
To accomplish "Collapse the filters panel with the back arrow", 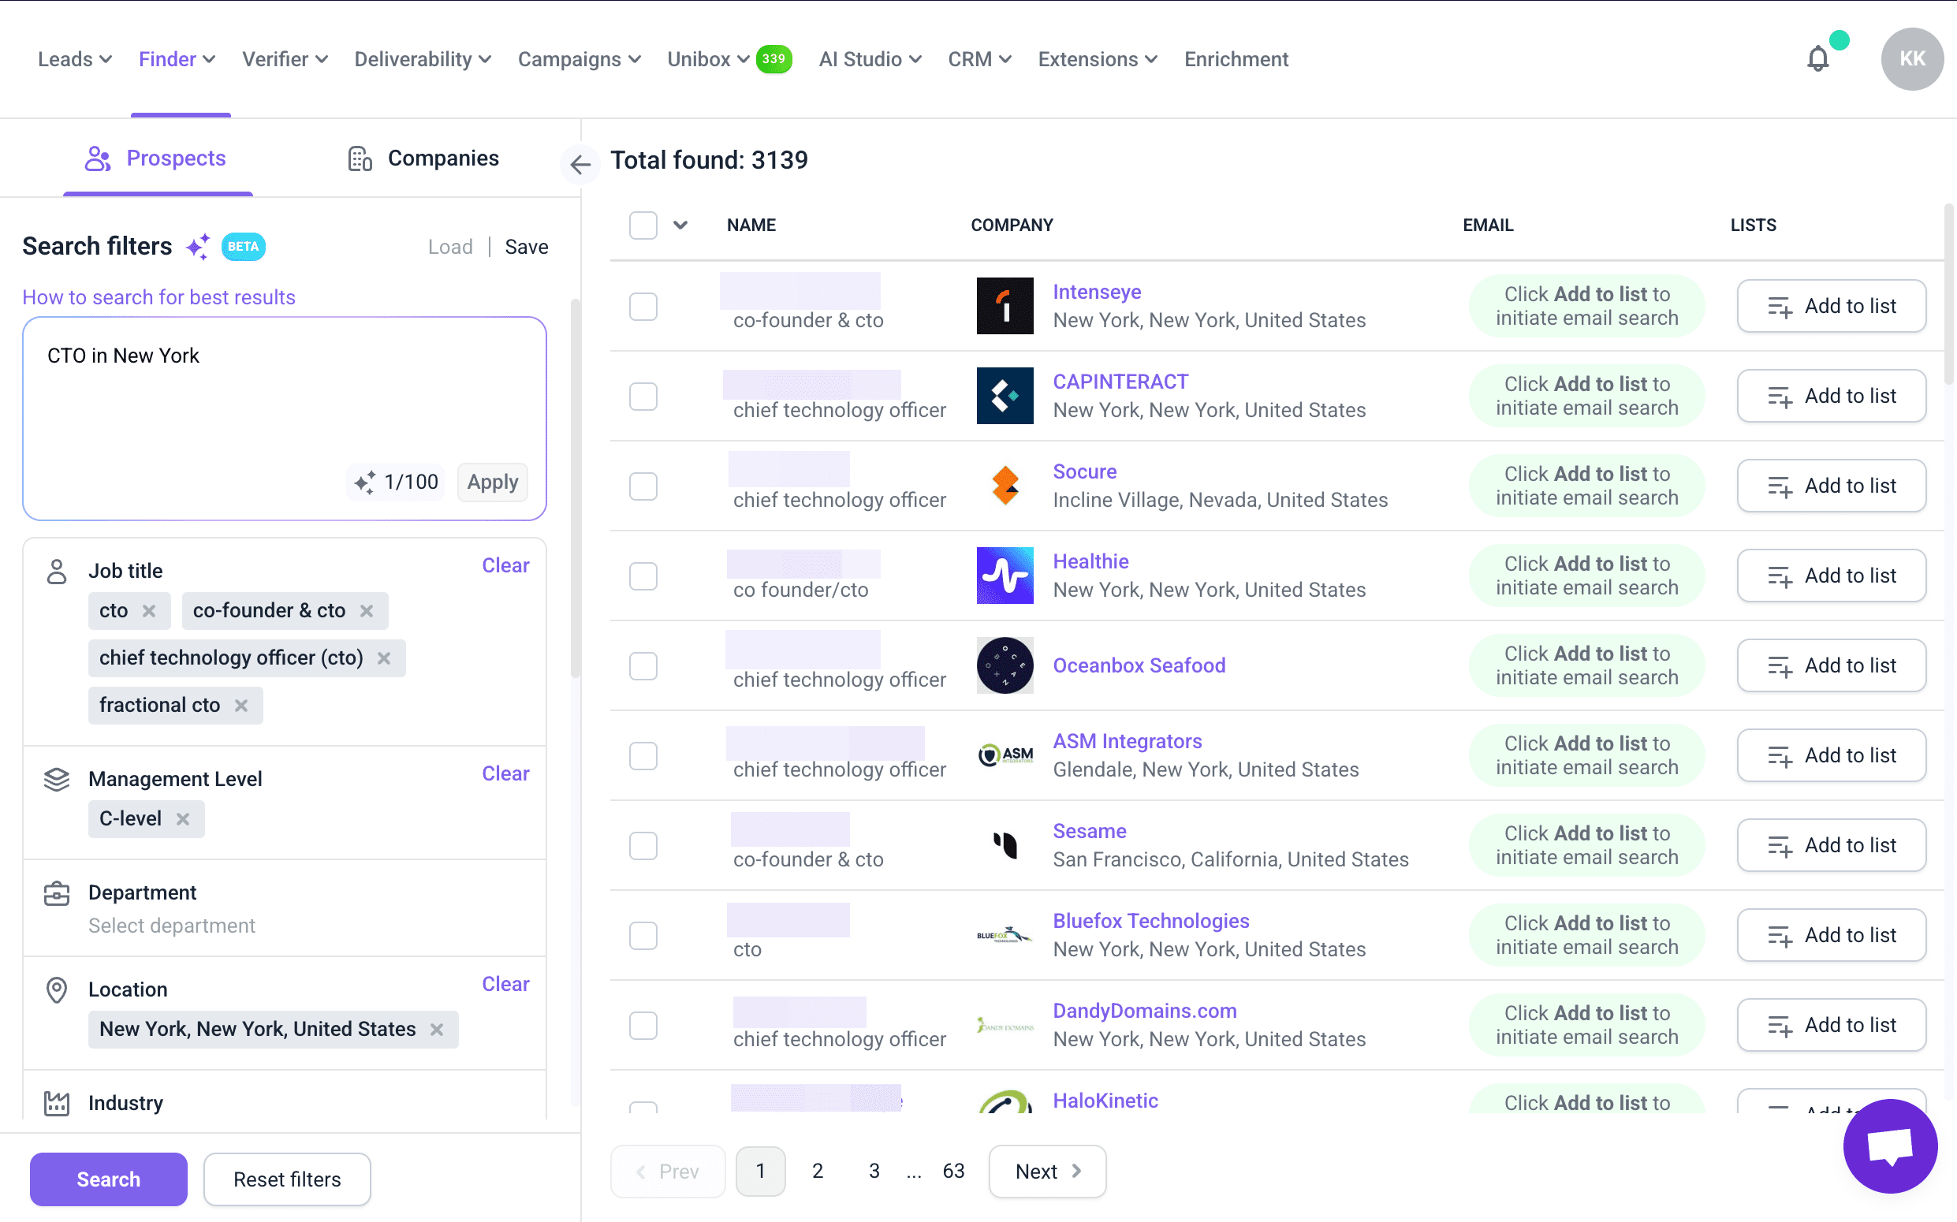I will pos(580,165).
